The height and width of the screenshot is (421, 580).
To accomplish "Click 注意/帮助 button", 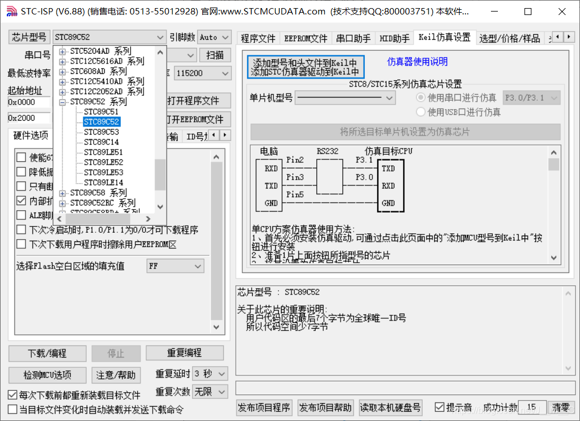I will pyautogui.click(x=116, y=375).
